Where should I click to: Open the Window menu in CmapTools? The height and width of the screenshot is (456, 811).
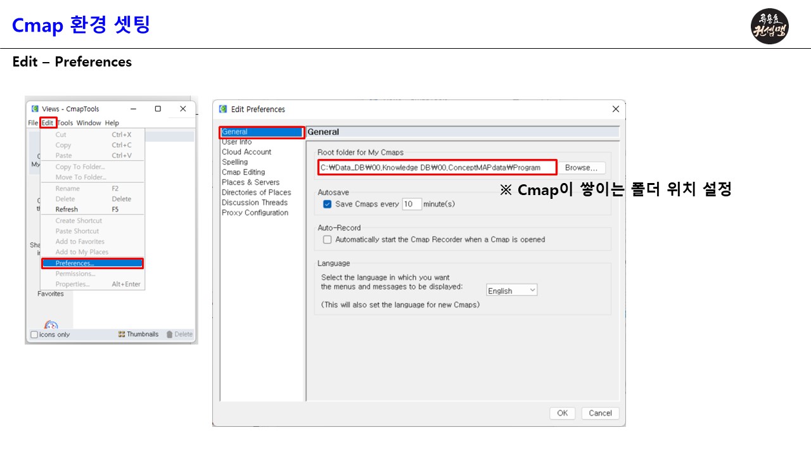pyautogui.click(x=89, y=123)
